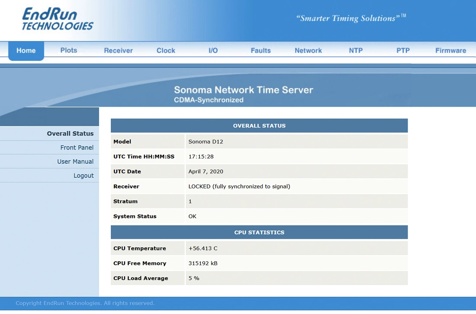Open the PTP tab
This screenshot has width=476, height=314.
pos(403,51)
